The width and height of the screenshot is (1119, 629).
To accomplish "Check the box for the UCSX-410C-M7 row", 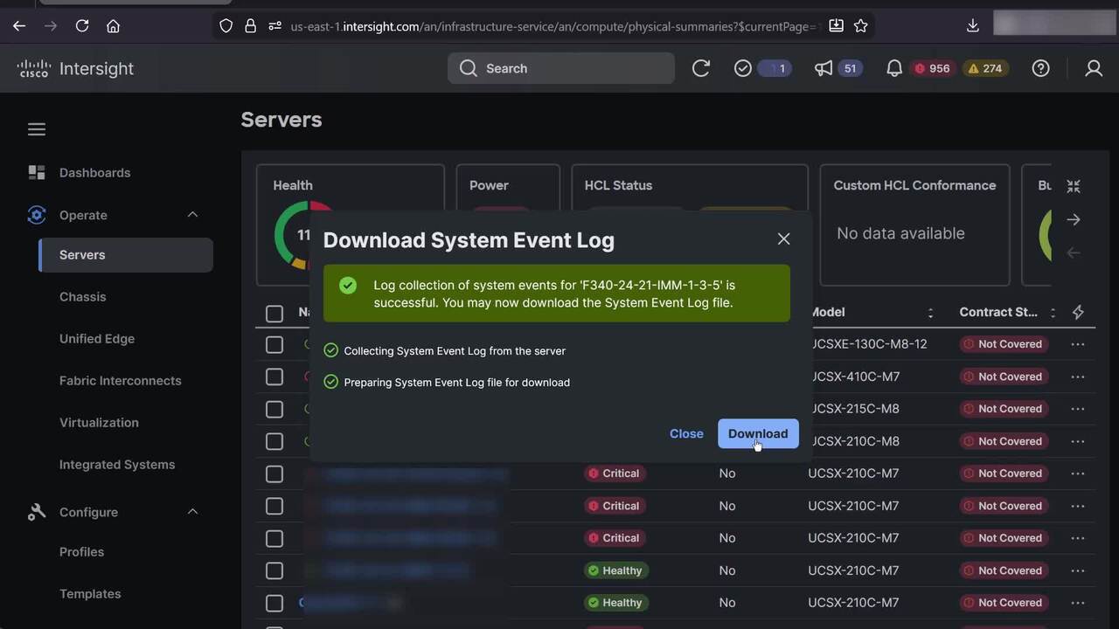I will [x=275, y=377].
